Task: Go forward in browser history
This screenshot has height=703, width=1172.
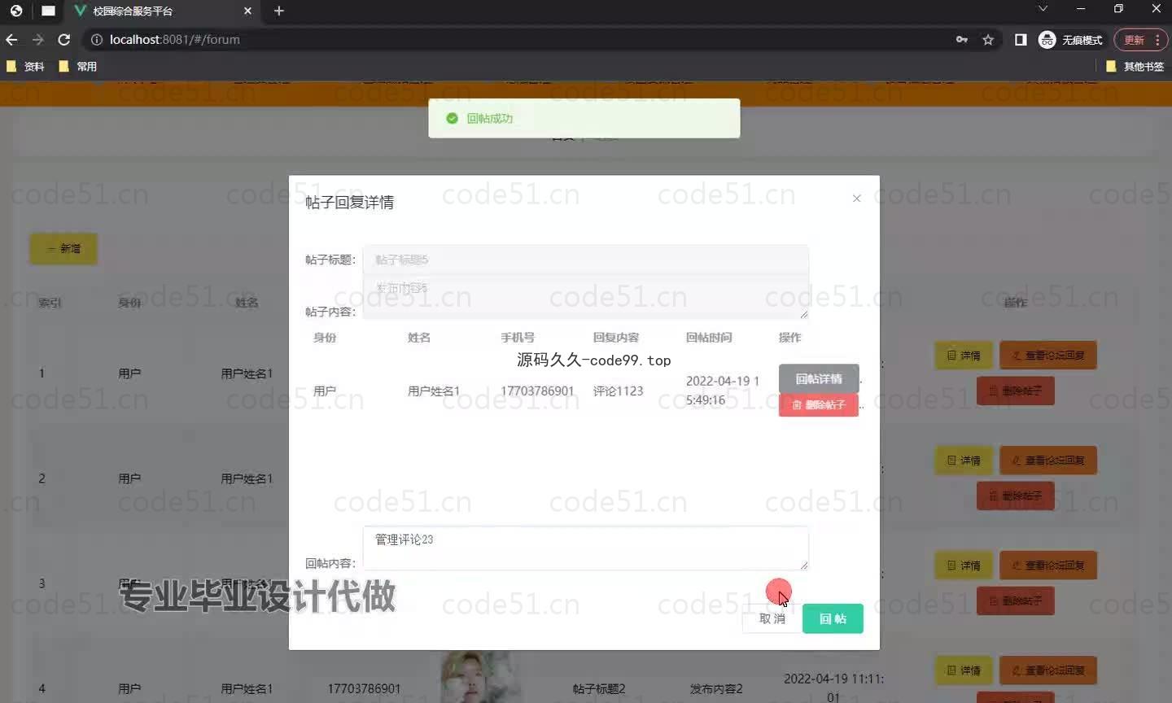Action: pyautogui.click(x=37, y=39)
